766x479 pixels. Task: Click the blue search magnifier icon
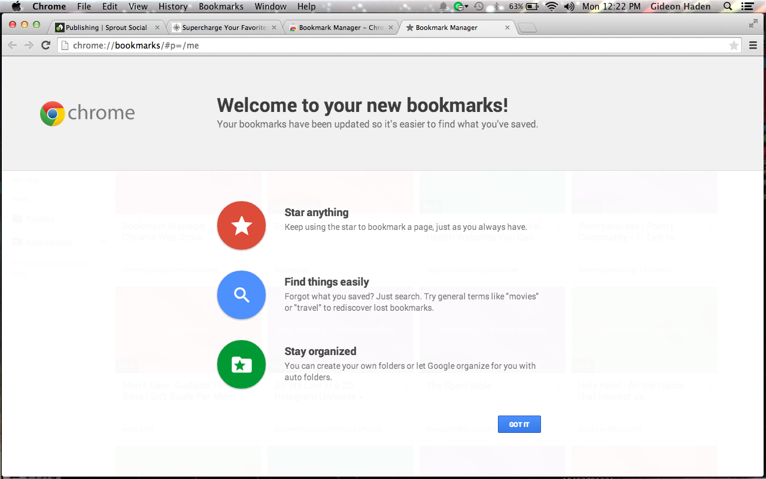point(241,295)
